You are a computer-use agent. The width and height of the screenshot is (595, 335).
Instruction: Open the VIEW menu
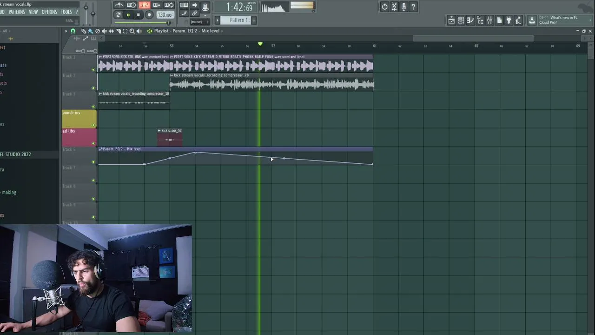tap(33, 12)
